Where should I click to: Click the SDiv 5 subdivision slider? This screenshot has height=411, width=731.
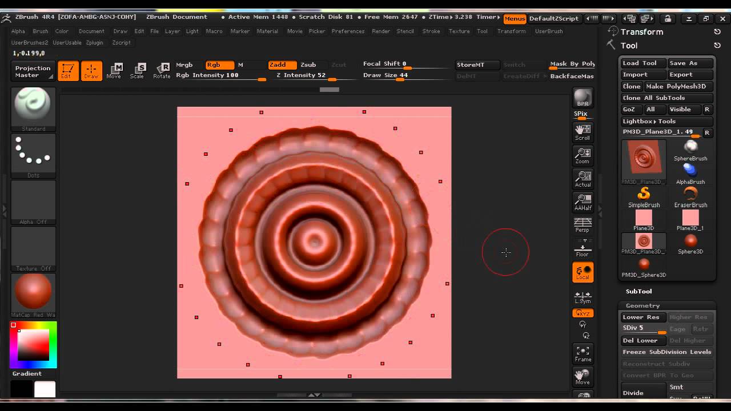pos(644,328)
